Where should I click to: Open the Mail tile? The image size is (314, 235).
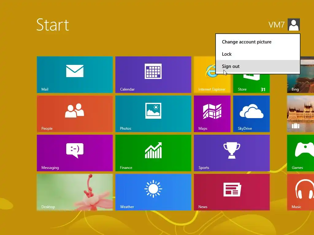(x=75, y=75)
